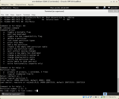Click the 'a toggle a bootable flag' line
The width and height of the screenshot is (119, 99).
pos(17,32)
